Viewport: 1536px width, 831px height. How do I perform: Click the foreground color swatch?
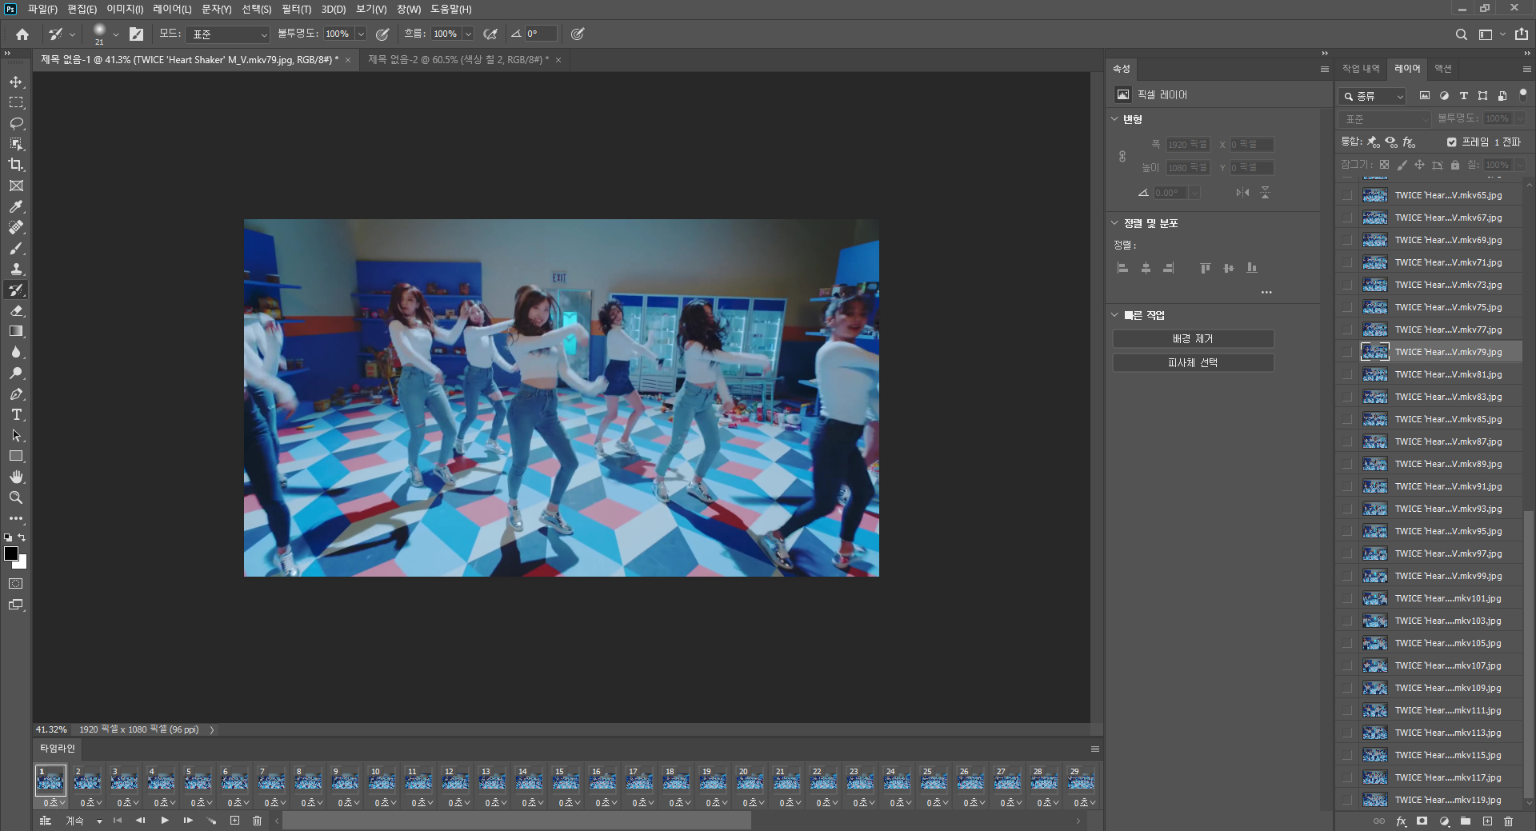click(x=11, y=553)
